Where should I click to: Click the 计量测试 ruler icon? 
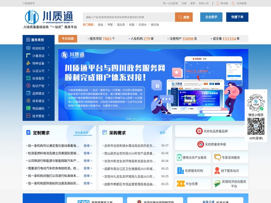point(28,55)
